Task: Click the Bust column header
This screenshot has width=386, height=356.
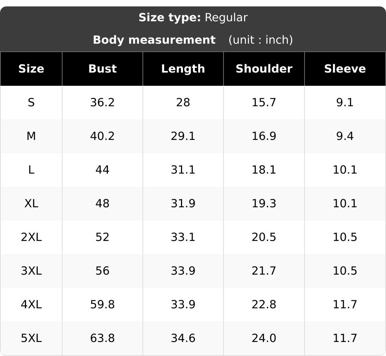Action: [x=102, y=69]
